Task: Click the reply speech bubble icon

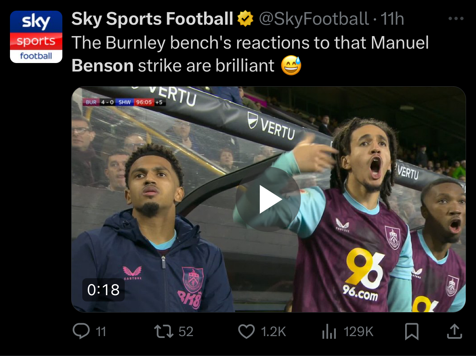Action: point(81,331)
